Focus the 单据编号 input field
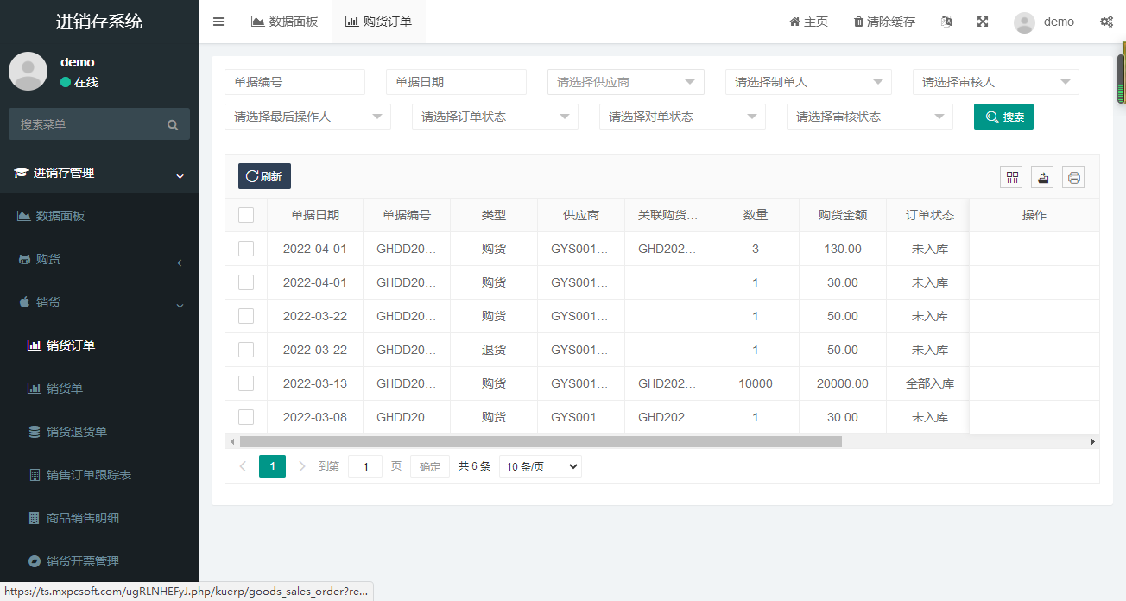Image resolution: width=1126 pixels, height=601 pixels. coord(294,82)
